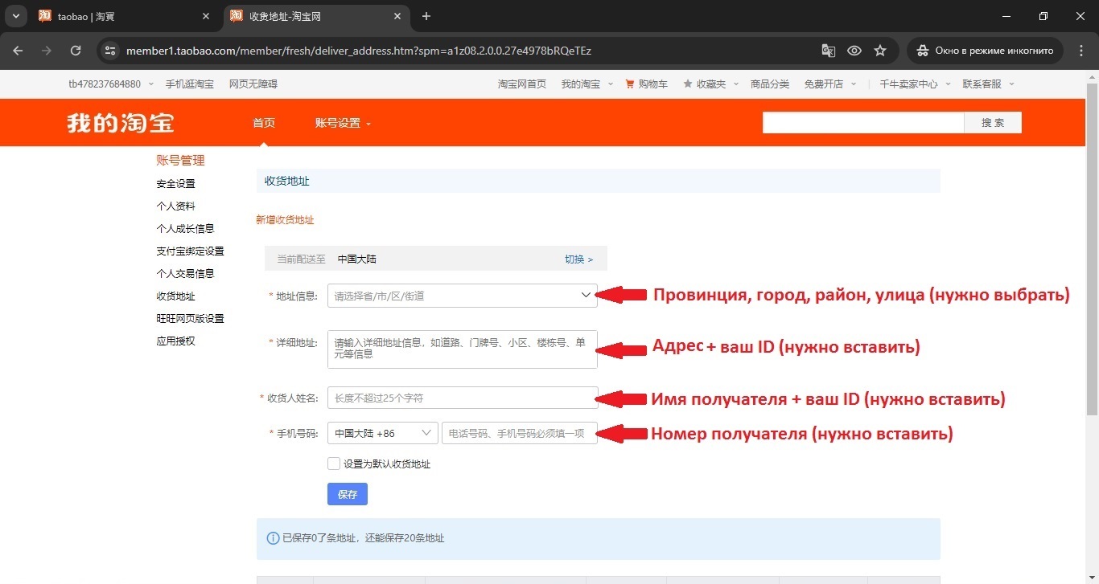Click the 手机逛淘宝 link
Screen dimensions: 1099x584
click(190, 84)
